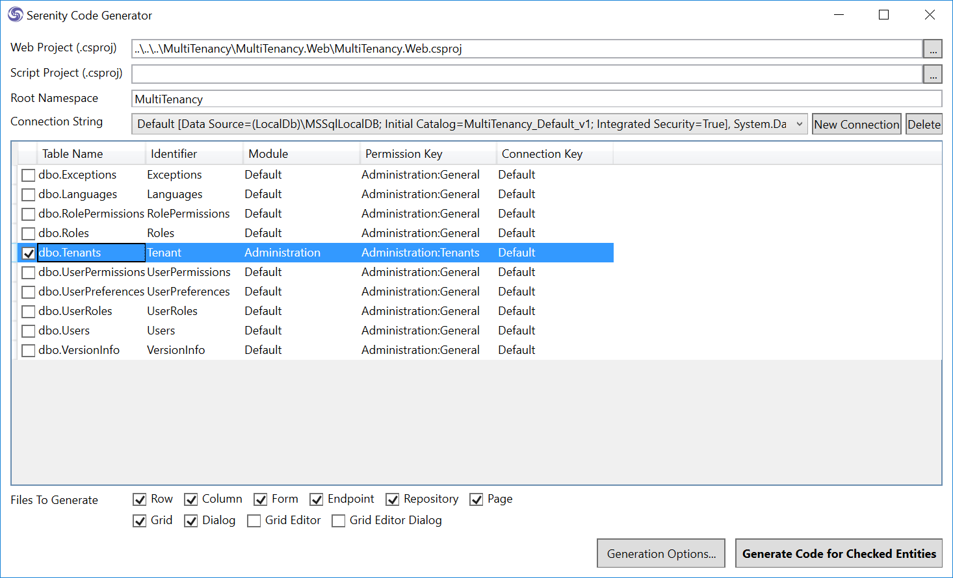Click the Module column header
Viewport: 953px width, 578px height.
coord(268,154)
